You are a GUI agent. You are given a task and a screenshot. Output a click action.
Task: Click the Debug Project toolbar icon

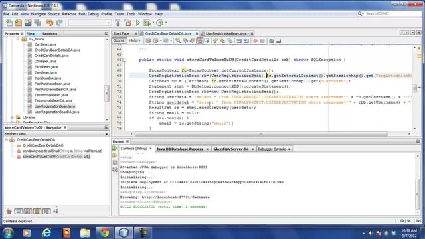click(147, 23)
